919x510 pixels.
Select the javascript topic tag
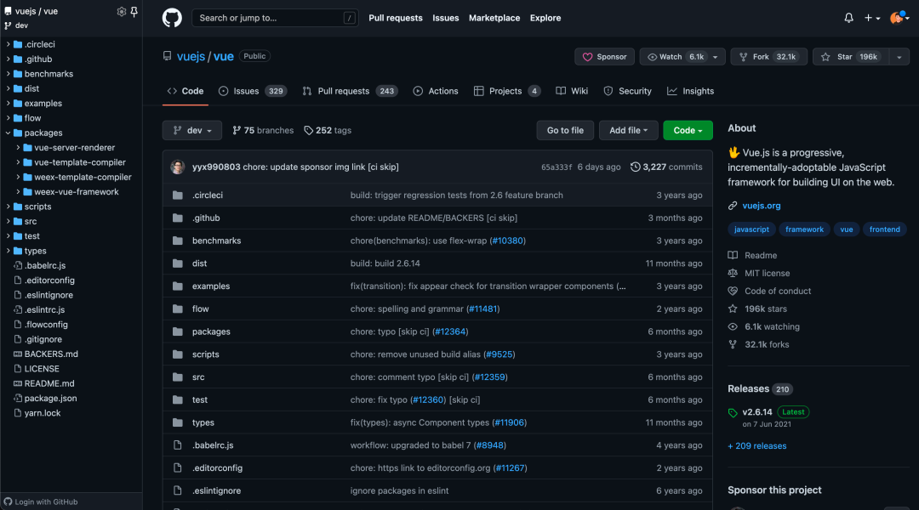[751, 229]
